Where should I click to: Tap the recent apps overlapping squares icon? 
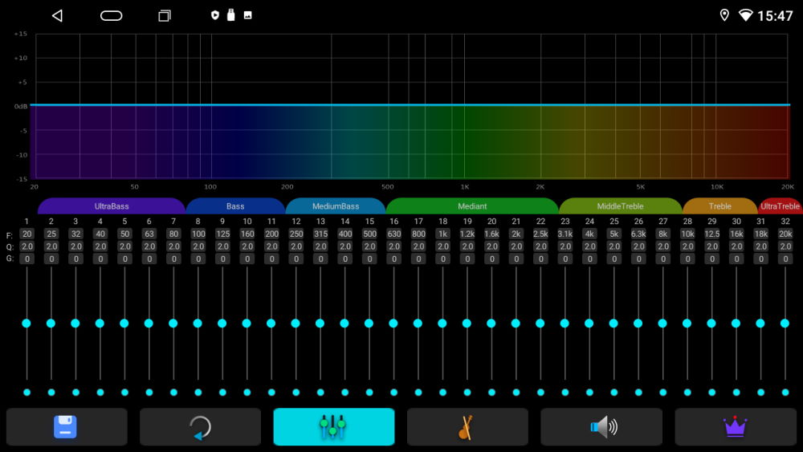click(x=164, y=15)
